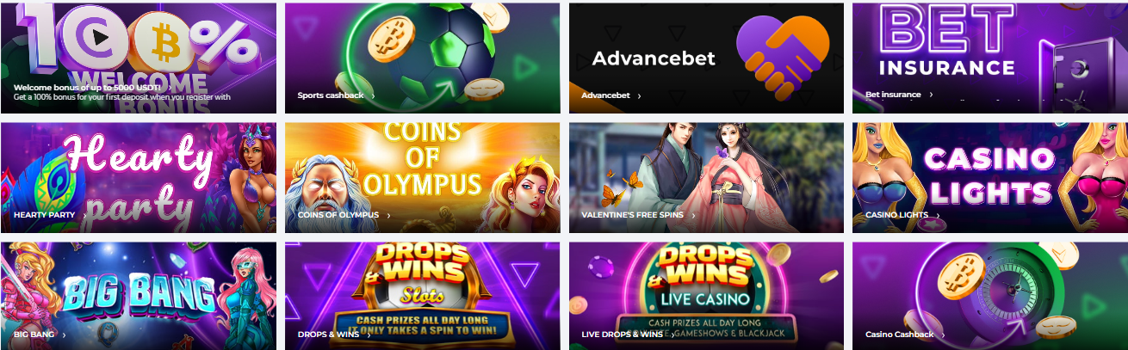Open the Sports cashback chevron arrow
The height and width of the screenshot is (350, 1128).
[x=373, y=95]
